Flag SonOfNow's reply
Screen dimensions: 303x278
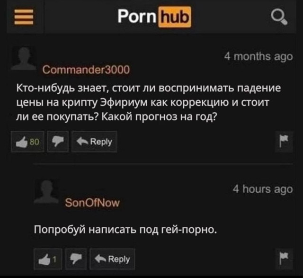(x=284, y=259)
